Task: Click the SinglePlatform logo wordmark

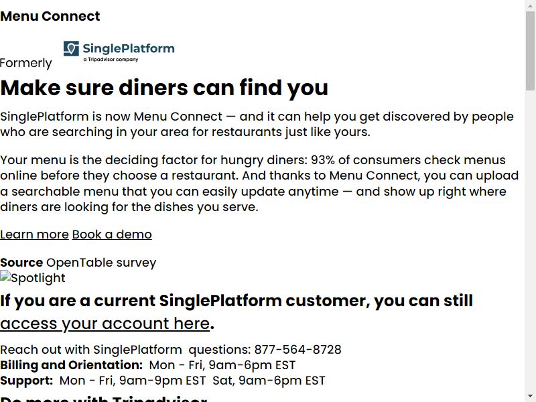Action: tap(129, 48)
